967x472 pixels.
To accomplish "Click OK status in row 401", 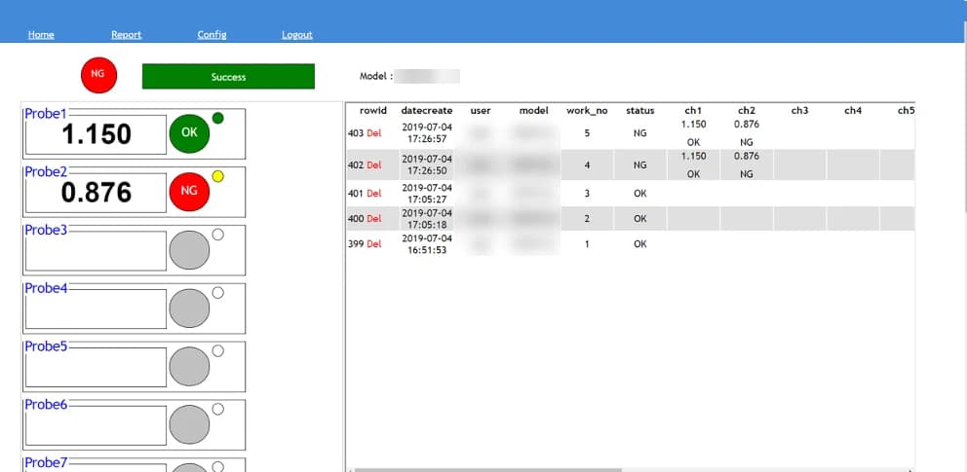I will (x=640, y=194).
